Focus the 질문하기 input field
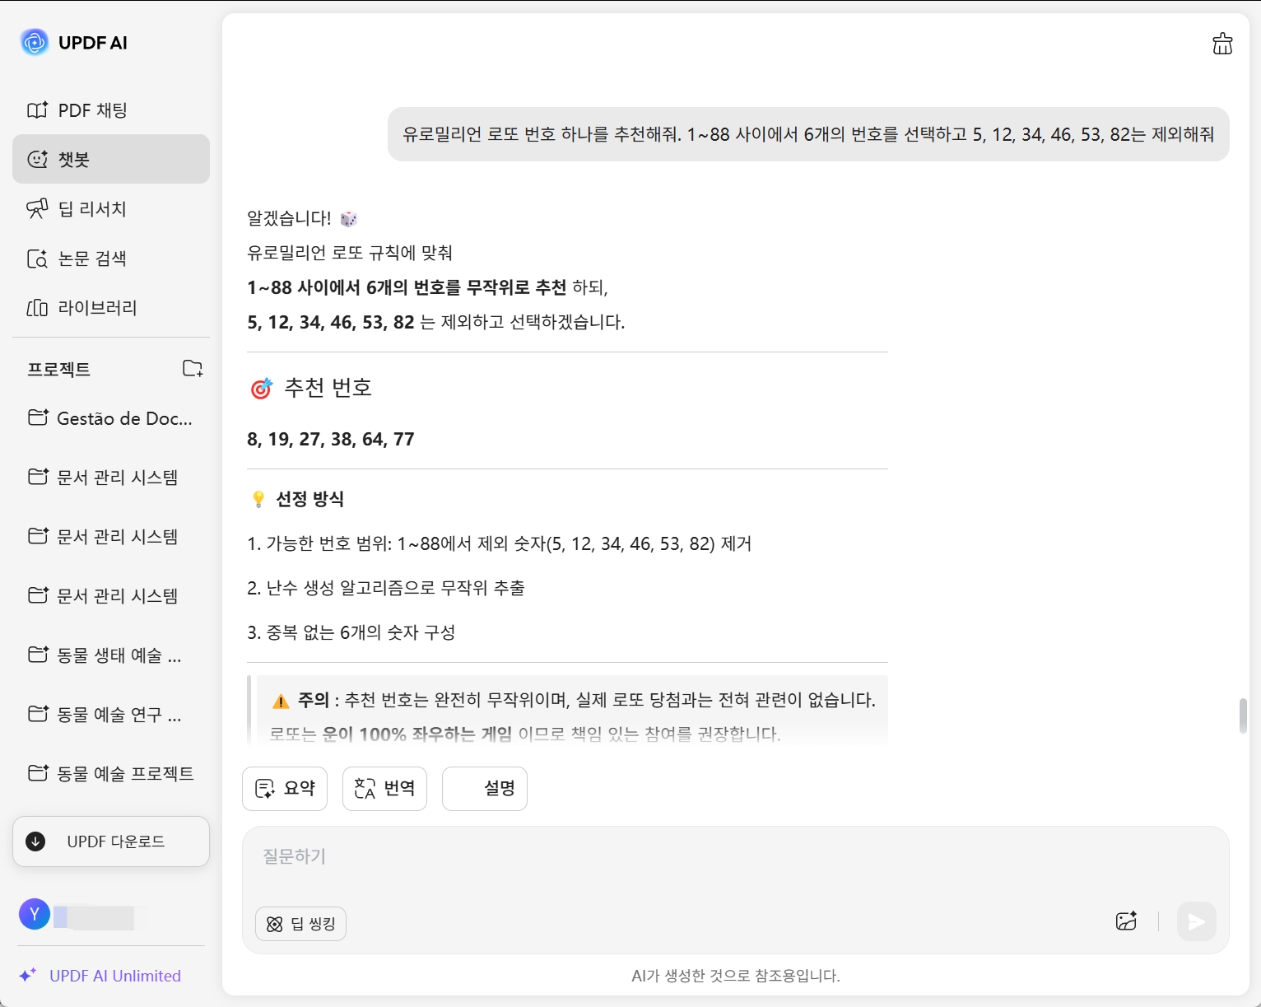 735,857
